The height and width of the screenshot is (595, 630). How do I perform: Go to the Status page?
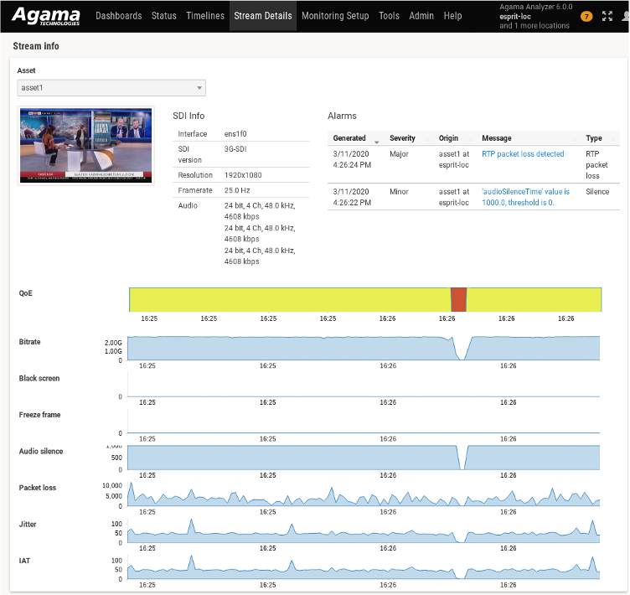(164, 16)
